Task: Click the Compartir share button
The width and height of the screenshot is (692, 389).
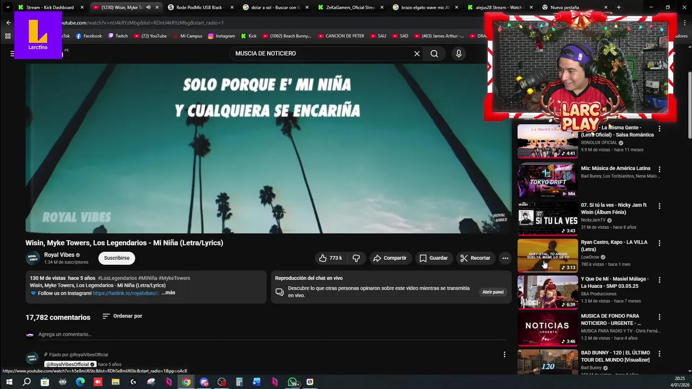Action: pyautogui.click(x=390, y=258)
